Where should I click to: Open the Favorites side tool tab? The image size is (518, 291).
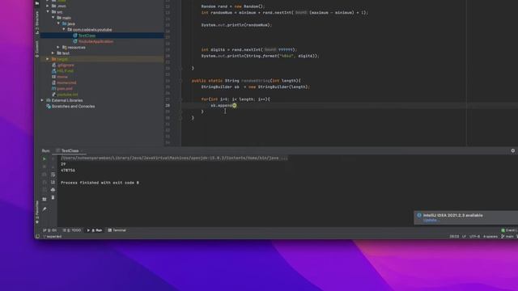(x=37, y=212)
